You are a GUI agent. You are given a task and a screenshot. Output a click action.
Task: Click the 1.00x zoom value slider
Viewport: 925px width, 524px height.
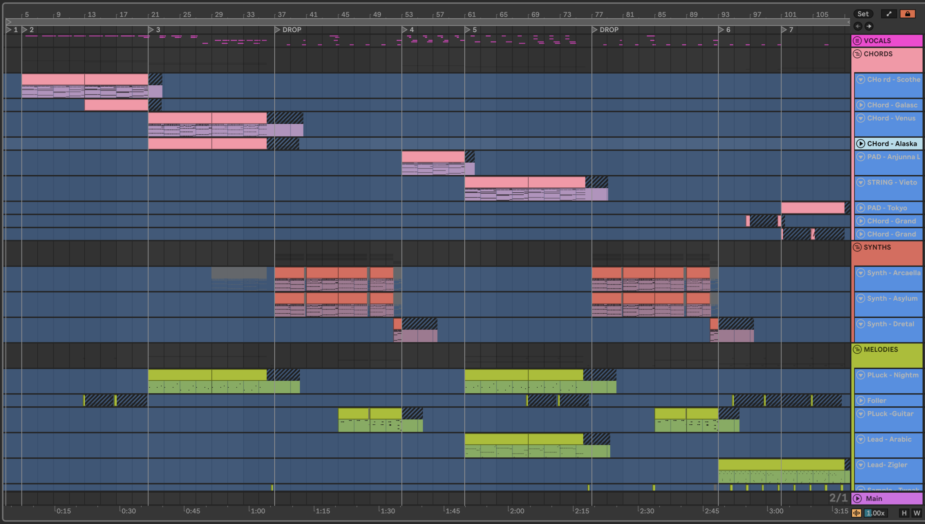[876, 513]
